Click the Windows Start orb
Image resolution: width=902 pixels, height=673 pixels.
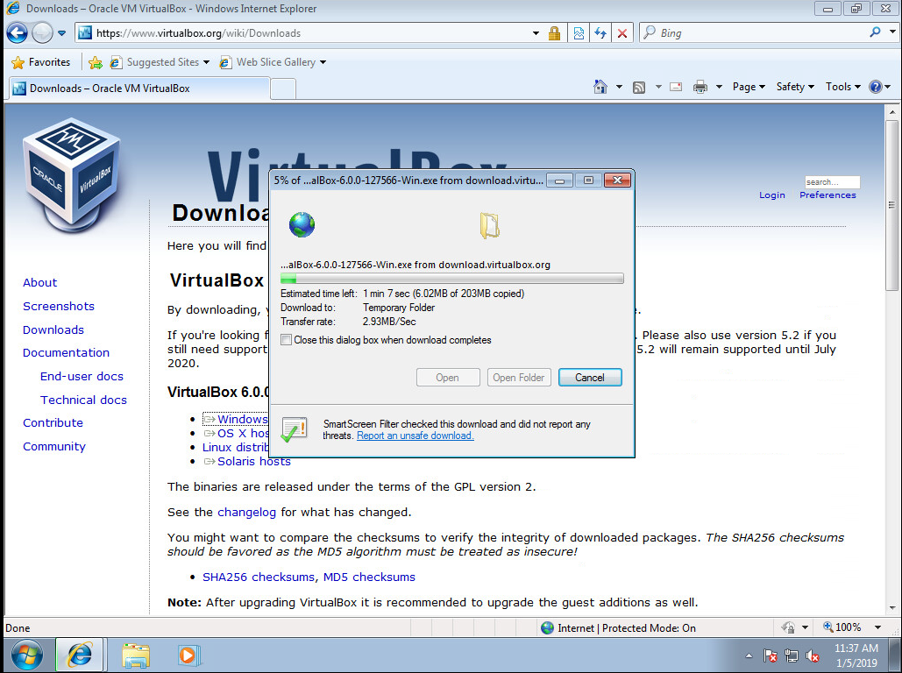(x=27, y=655)
